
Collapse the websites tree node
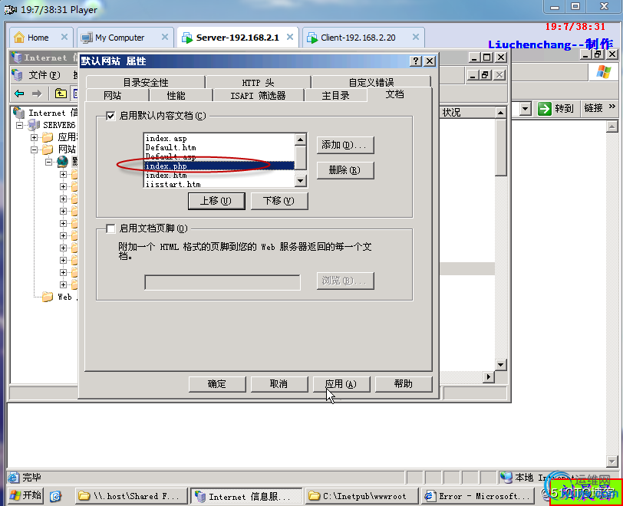coord(35,149)
